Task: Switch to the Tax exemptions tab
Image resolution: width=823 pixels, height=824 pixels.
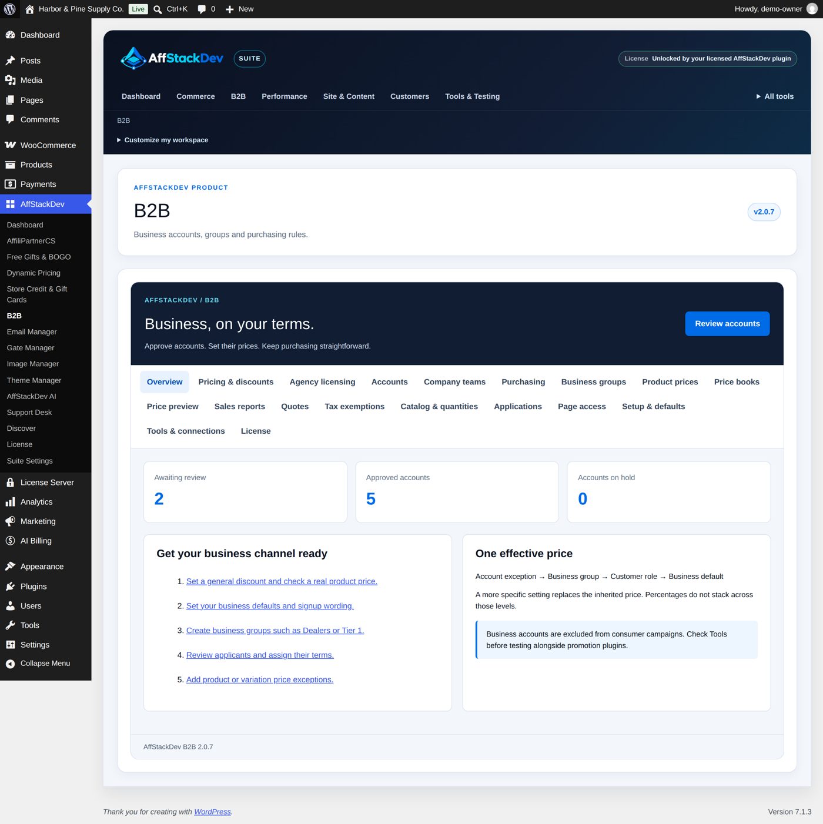Action: pyautogui.click(x=354, y=407)
